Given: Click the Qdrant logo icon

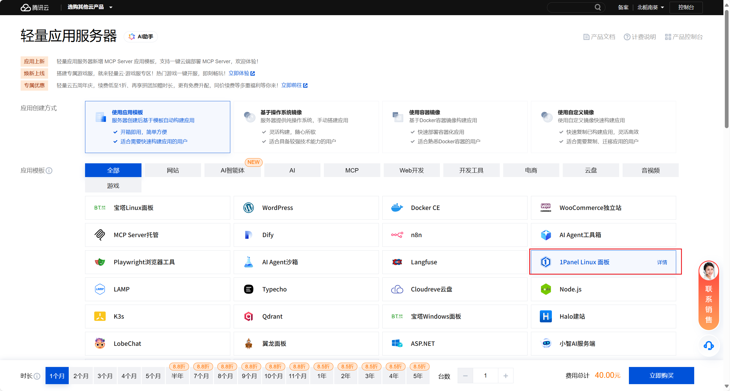Looking at the screenshot, I should [248, 316].
